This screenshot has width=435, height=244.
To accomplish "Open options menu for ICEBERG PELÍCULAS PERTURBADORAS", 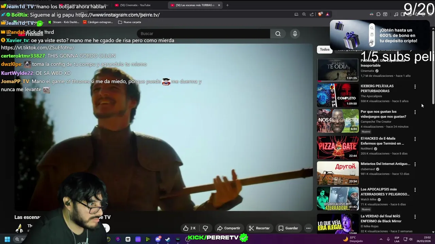I will (415, 87).
